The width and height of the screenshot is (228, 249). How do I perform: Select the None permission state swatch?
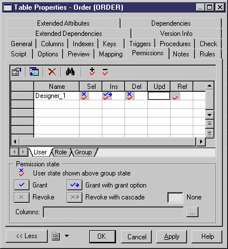point(176,197)
